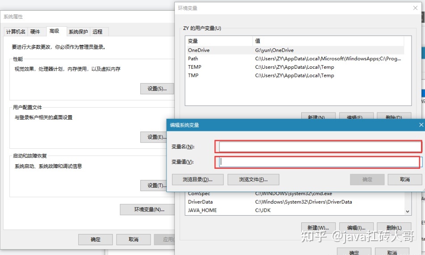Screen dimensions: 425x255
Task: Open 环境变量(N)... button
Action: click(148, 209)
